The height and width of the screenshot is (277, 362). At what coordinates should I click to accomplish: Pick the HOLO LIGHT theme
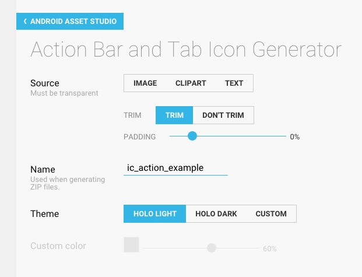(155, 214)
